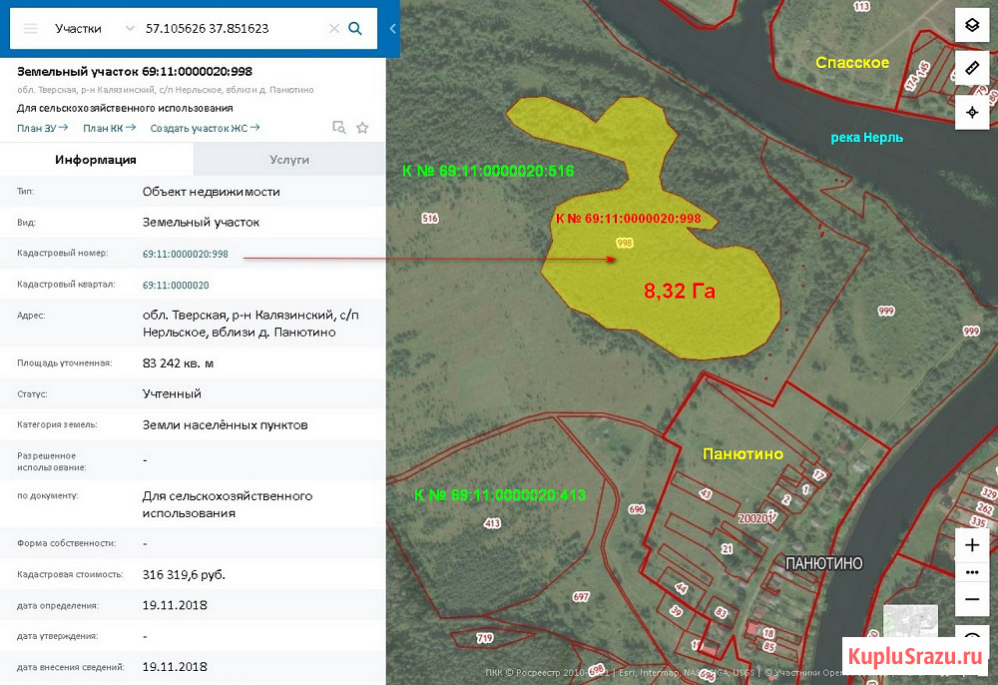Collapse the side panel with the arrow

click(x=392, y=29)
